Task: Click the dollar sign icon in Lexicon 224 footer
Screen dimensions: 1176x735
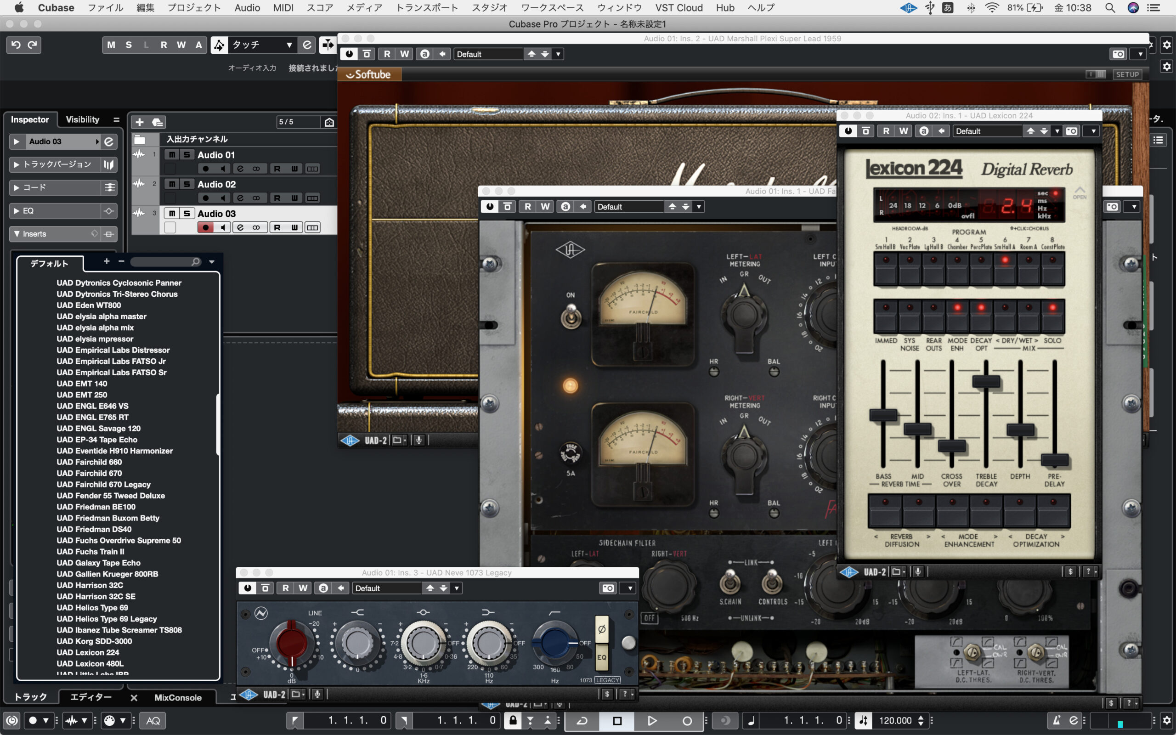Action: coord(1070,571)
